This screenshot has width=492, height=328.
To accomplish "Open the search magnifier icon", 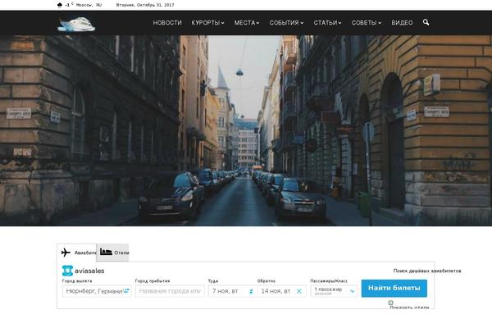I will pos(426,22).
